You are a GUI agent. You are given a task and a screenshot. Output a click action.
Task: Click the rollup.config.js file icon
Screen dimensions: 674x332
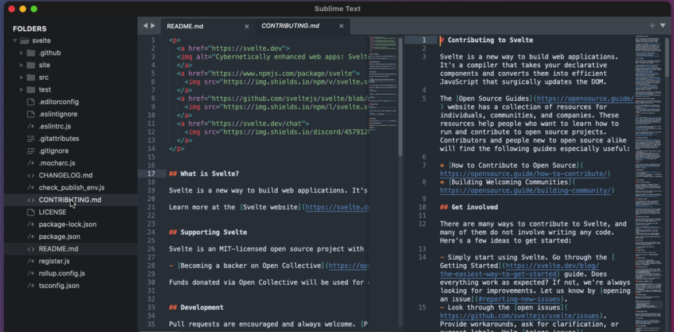click(x=31, y=273)
